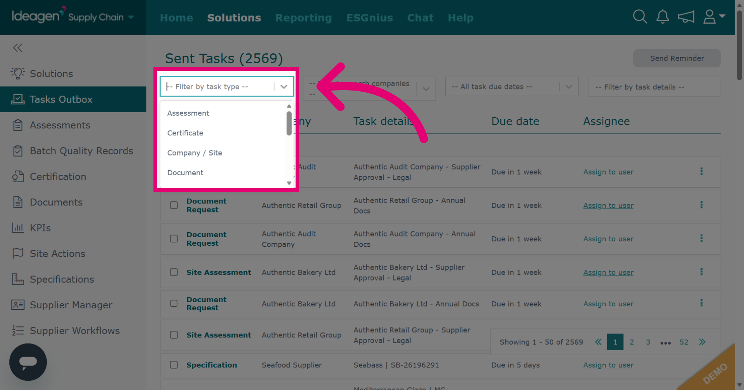Click the Tasks Outbox icon
Image resolution: width=744 pixels, height=390 pixels.
(18, 99)
